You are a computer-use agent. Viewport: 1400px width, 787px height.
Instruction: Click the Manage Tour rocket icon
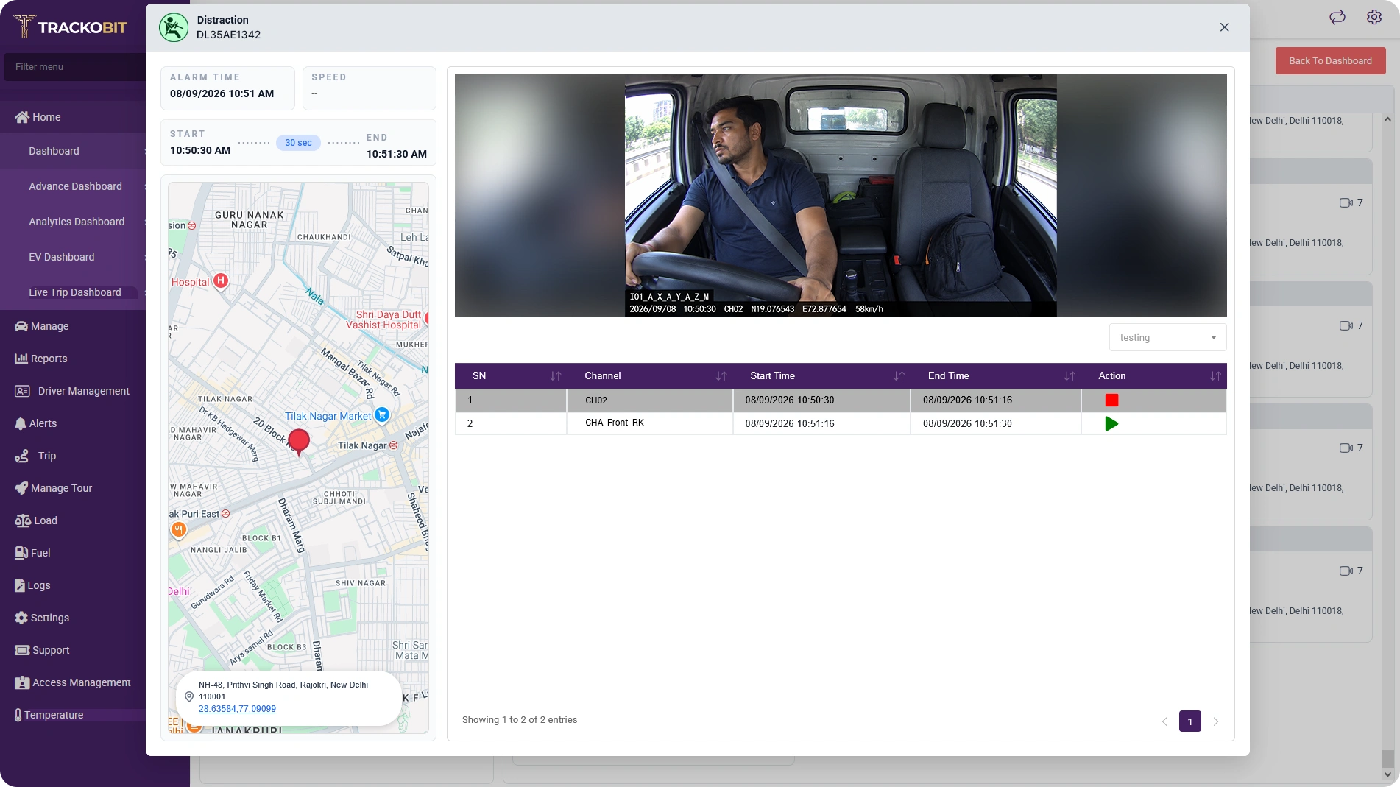pos(21,488)
